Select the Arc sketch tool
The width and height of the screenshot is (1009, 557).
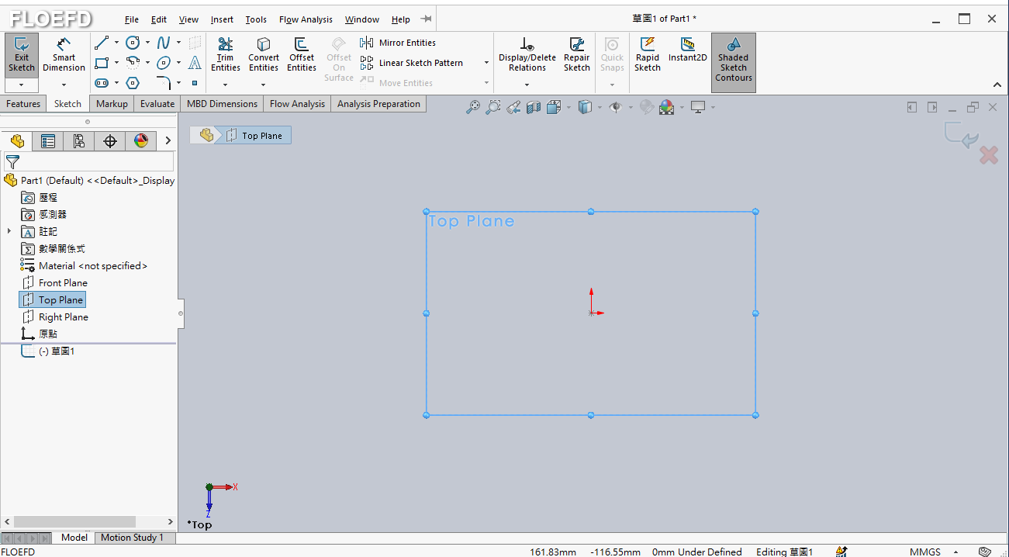click(133, 63)
